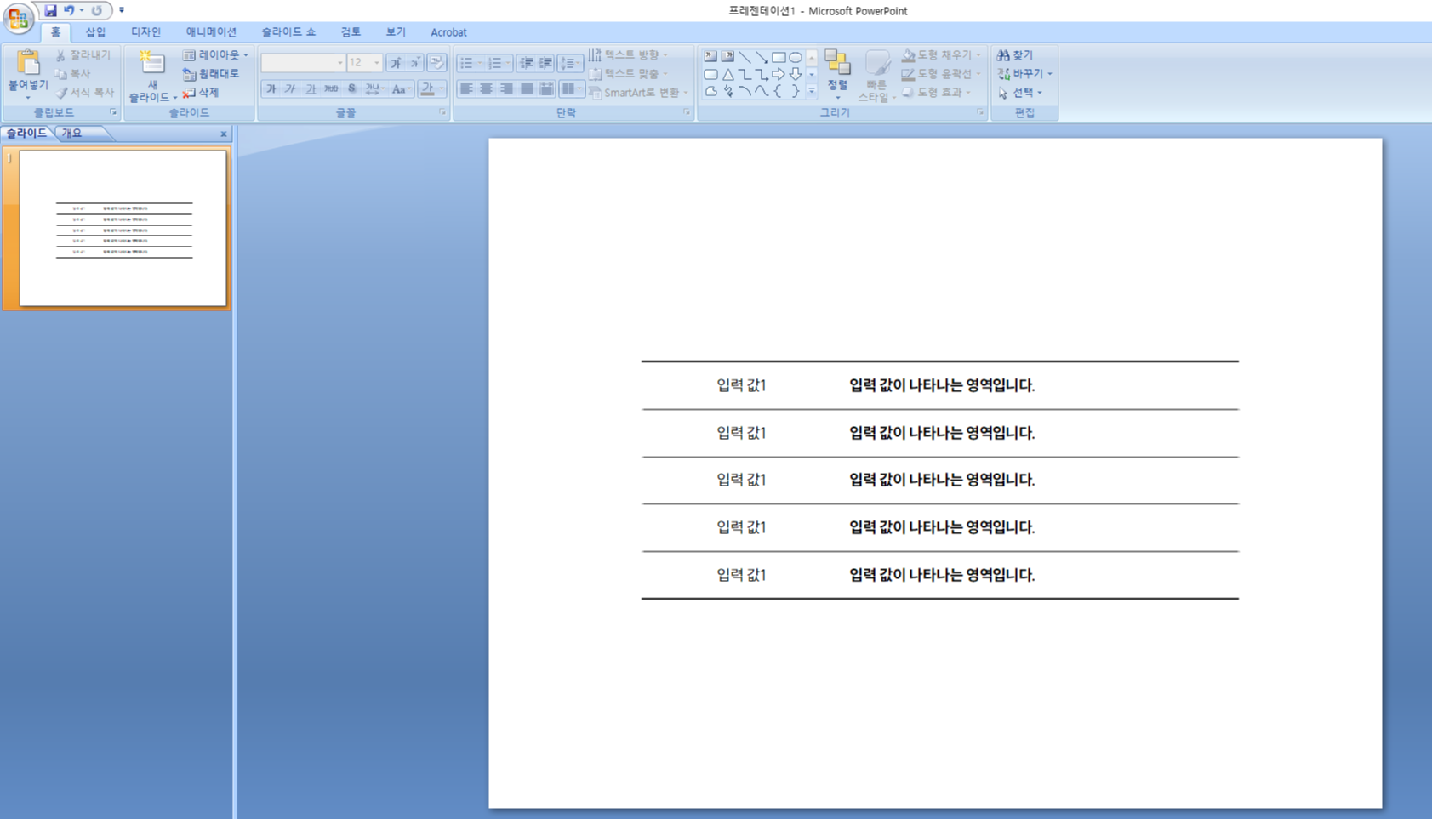Select the freeform scribble shape

pos(727,91)
